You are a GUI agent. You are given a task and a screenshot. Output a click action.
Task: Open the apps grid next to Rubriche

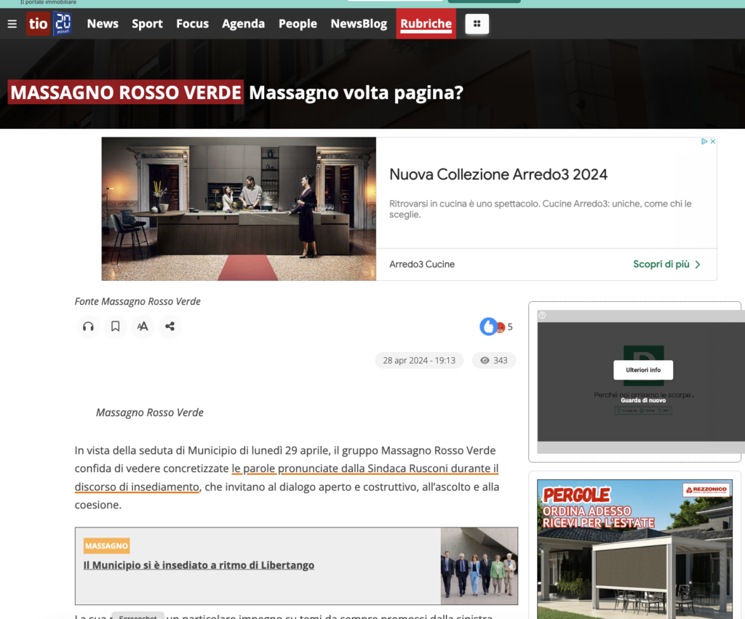[x=477, y=24]
